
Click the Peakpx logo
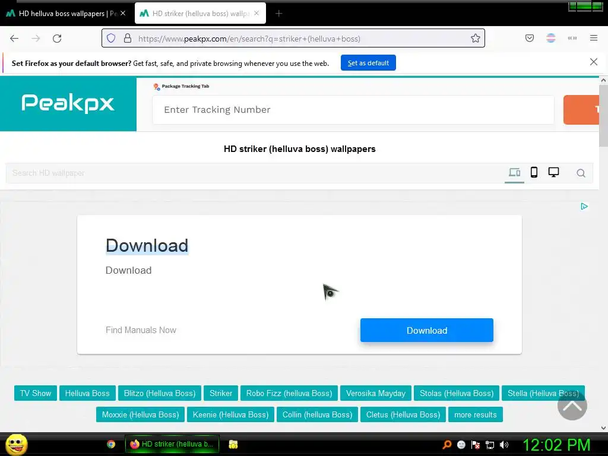point(68,103)
